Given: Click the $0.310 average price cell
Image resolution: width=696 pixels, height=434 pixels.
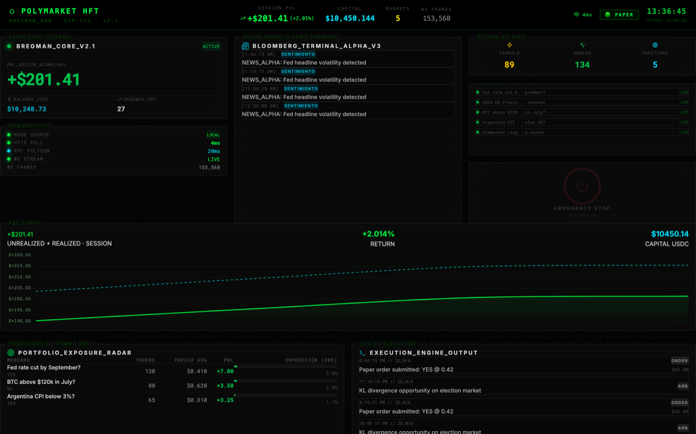Looking at the screenshot, I should click(x=197, y=400).
